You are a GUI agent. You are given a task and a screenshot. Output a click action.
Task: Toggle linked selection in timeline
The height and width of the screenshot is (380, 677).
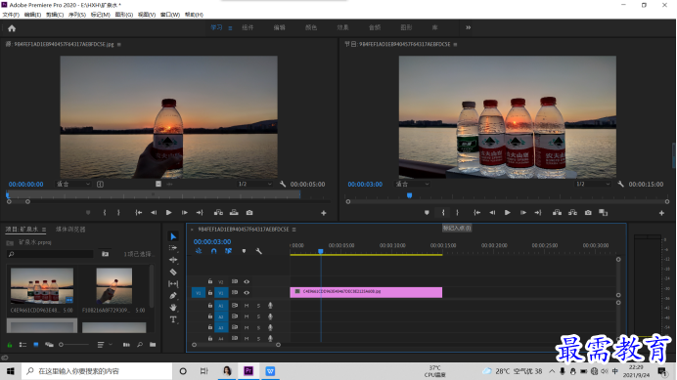coord(228,251)
